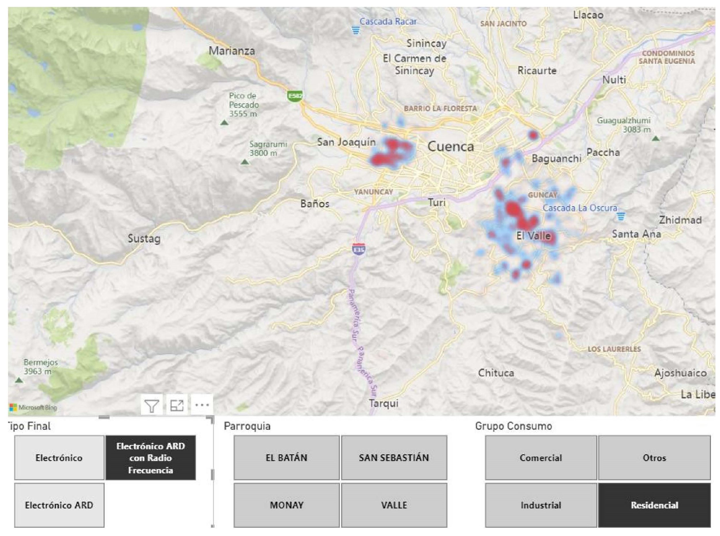Click the Cascada Racar waterfall icon
The width and height of the screenshot is (720, 536).
(356, 31)
